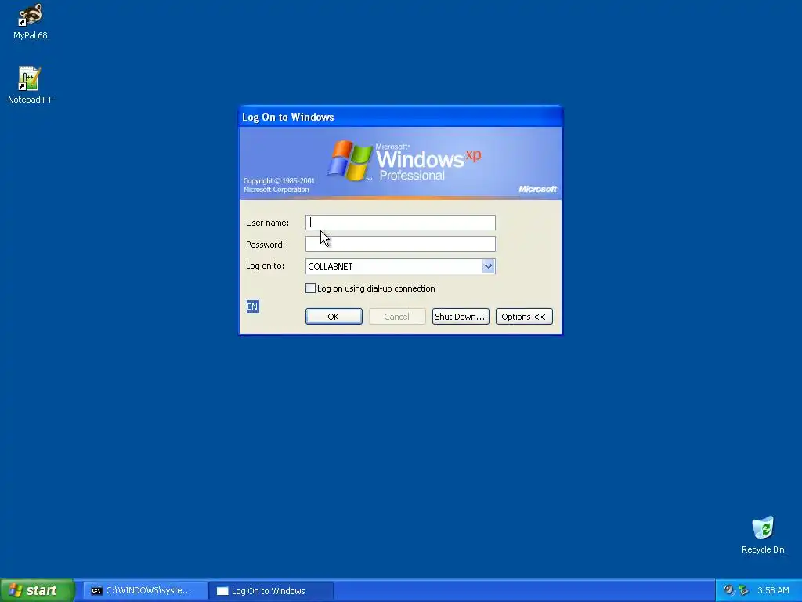Collapse settings with Options << button
This screenshot has width=802, height=602.
pyautogui.click(x=524, y=317)
